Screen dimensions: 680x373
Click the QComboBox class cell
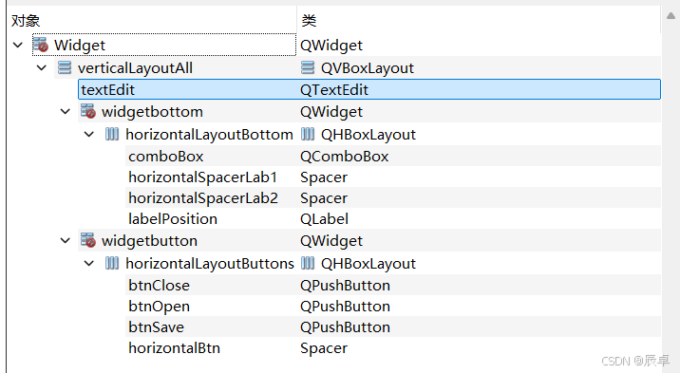click(x=345, y=156)
